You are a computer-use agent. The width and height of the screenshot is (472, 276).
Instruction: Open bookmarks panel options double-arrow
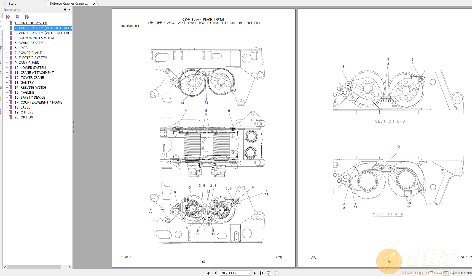tap(65, 10)
